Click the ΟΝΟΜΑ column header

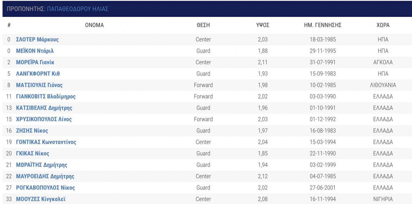click(x=94, y=25)
